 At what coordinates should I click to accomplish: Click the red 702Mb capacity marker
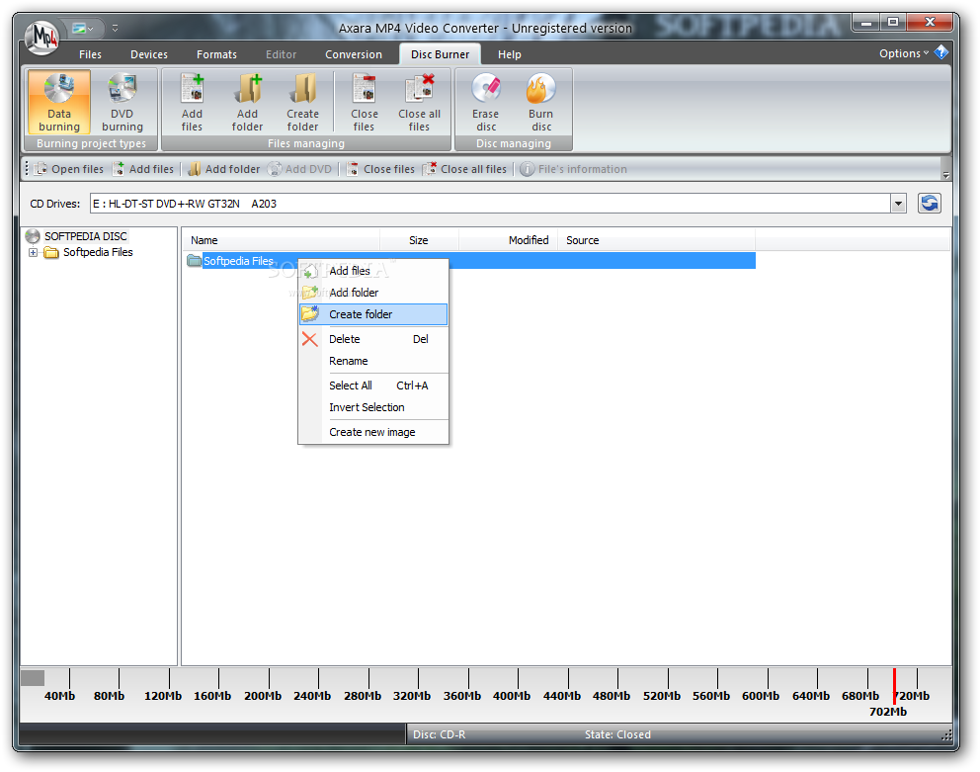click(x=894, y=687)
